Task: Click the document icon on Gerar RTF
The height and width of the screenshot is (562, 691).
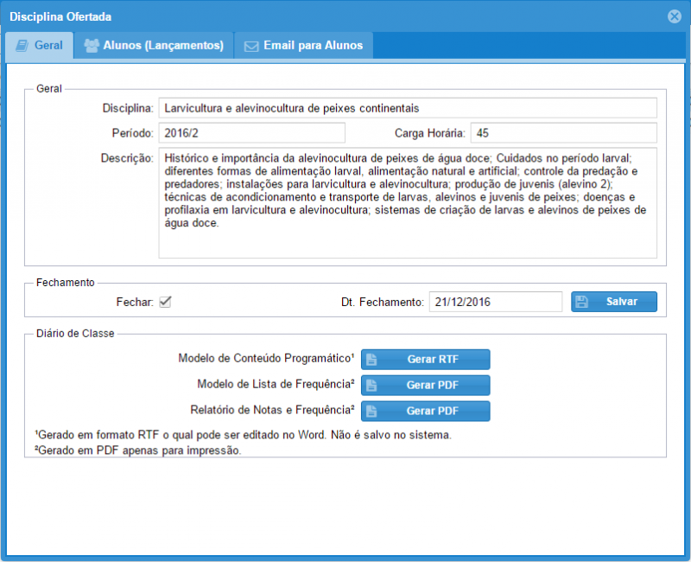Action: coord(371,360)
